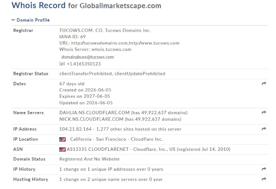Click the share arrow in the IP Address row
Viewport: 276px width, 189px height.
264,129
